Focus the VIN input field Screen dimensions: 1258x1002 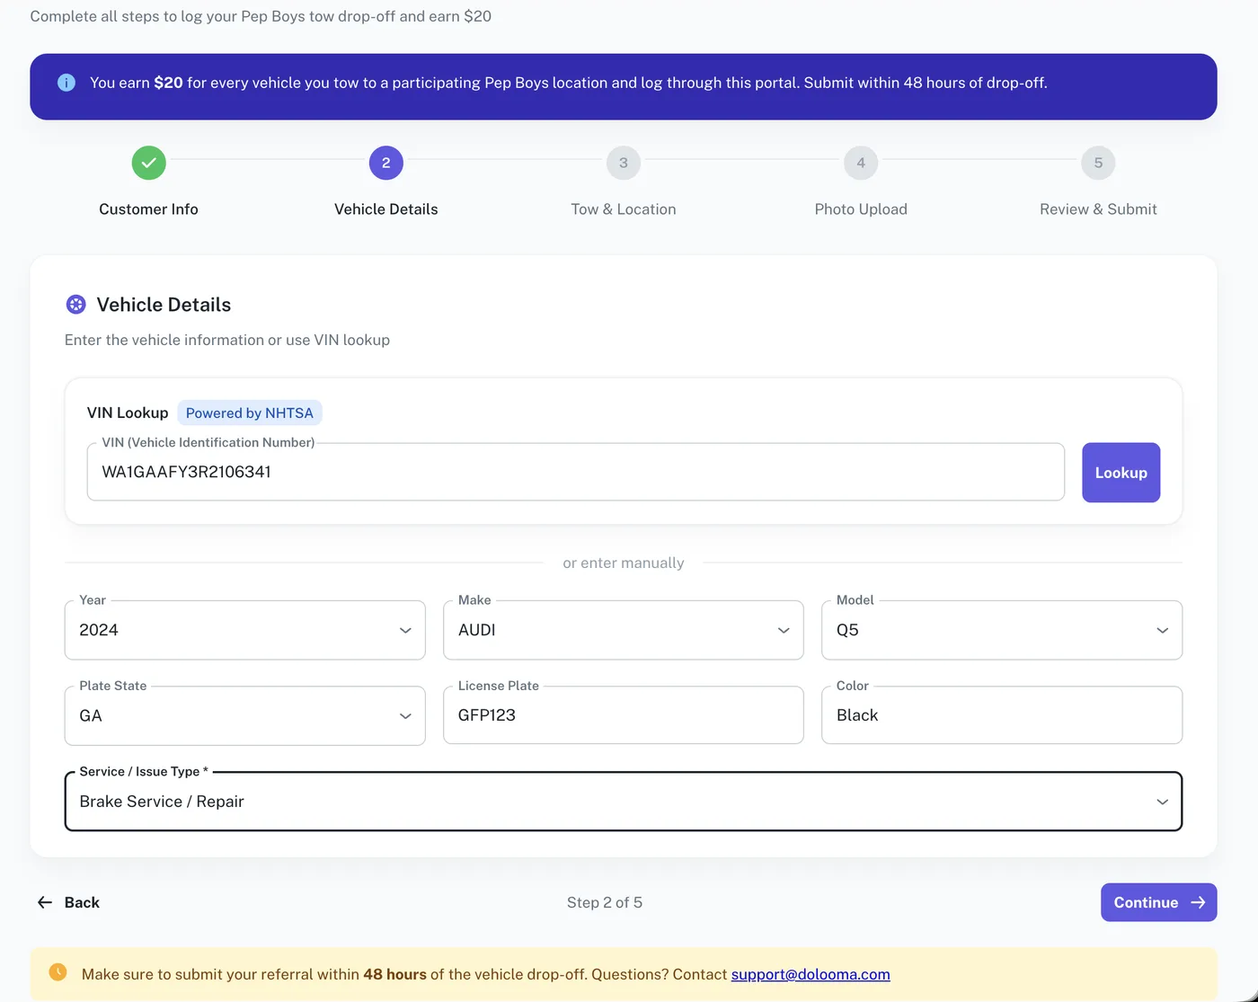pyautogui.click(x=576, y=472)
